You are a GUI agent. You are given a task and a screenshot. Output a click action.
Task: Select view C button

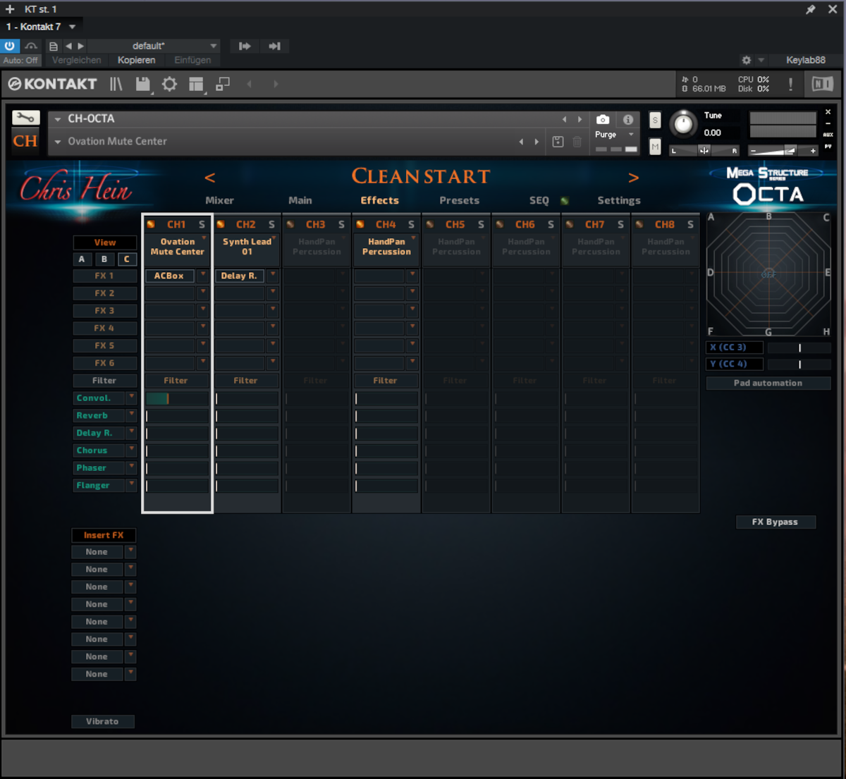point(127,259)
